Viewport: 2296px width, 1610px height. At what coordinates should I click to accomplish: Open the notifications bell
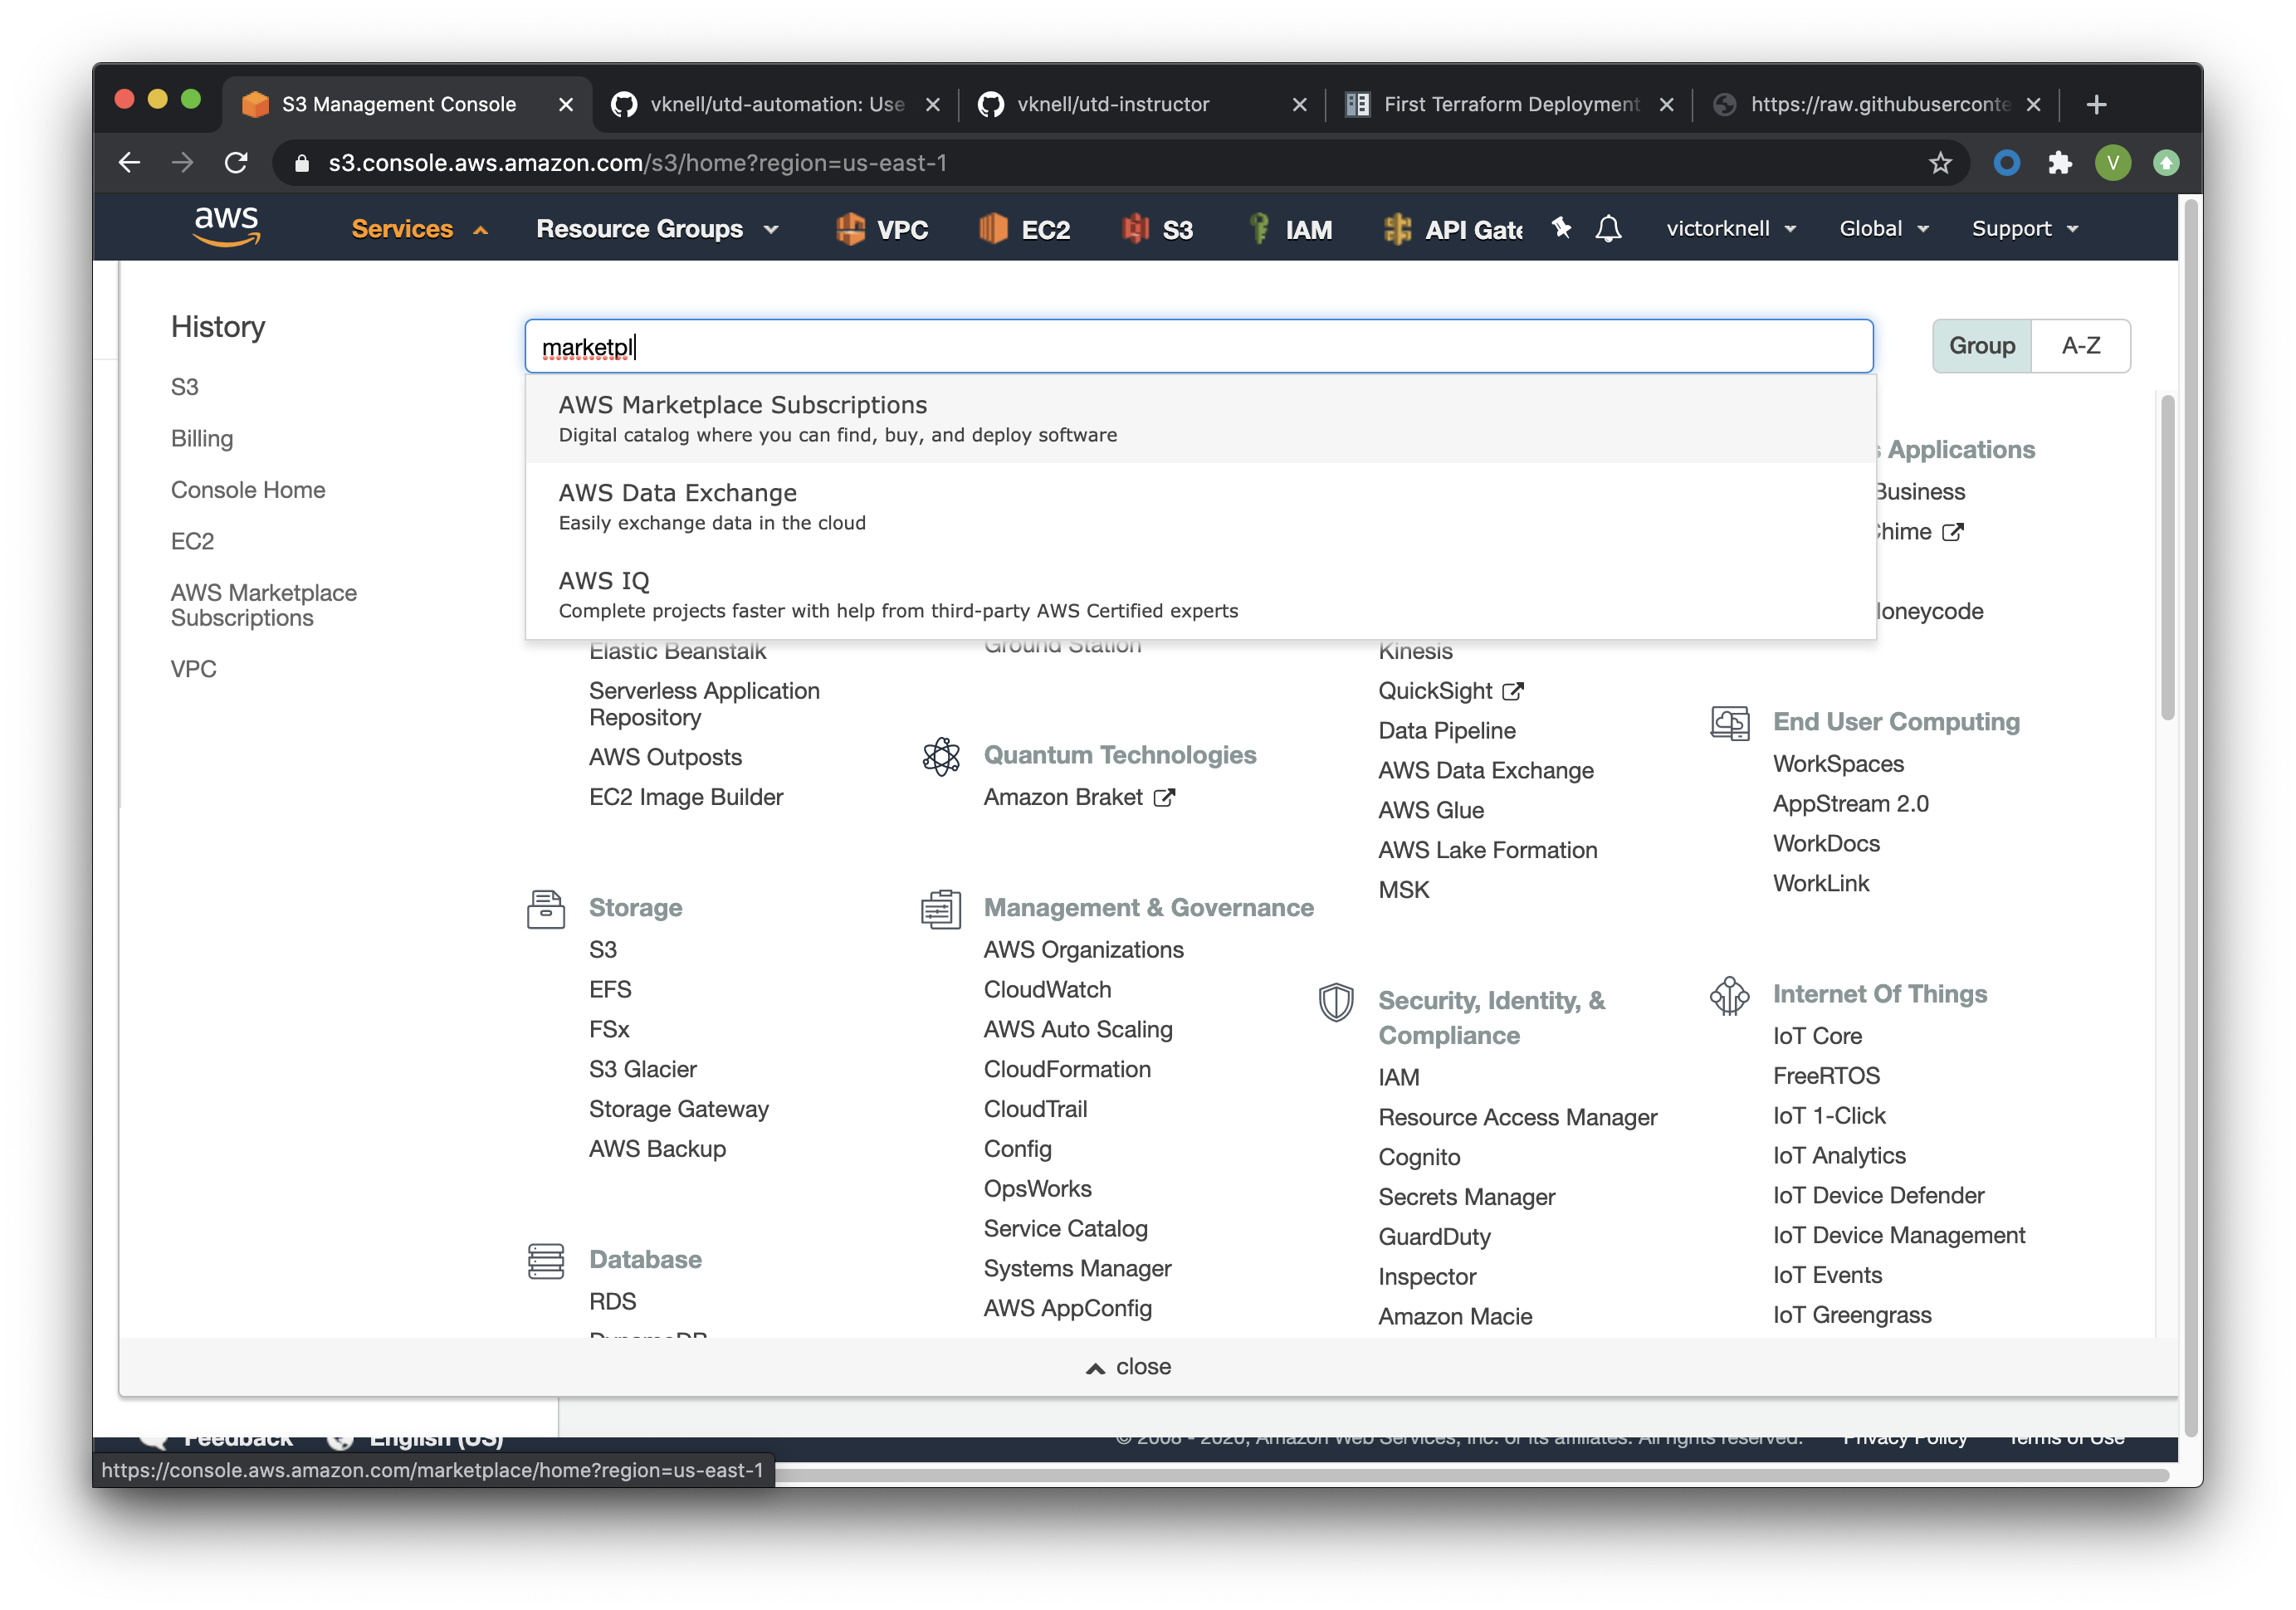pyautogui.click(x=1607, y=228)
